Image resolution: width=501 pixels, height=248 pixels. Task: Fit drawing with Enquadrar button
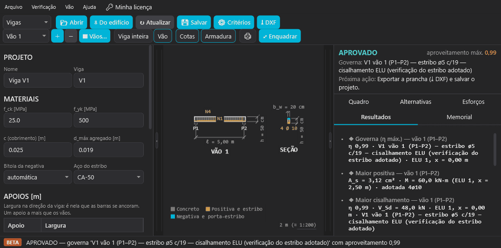click(x=280, y=36)
